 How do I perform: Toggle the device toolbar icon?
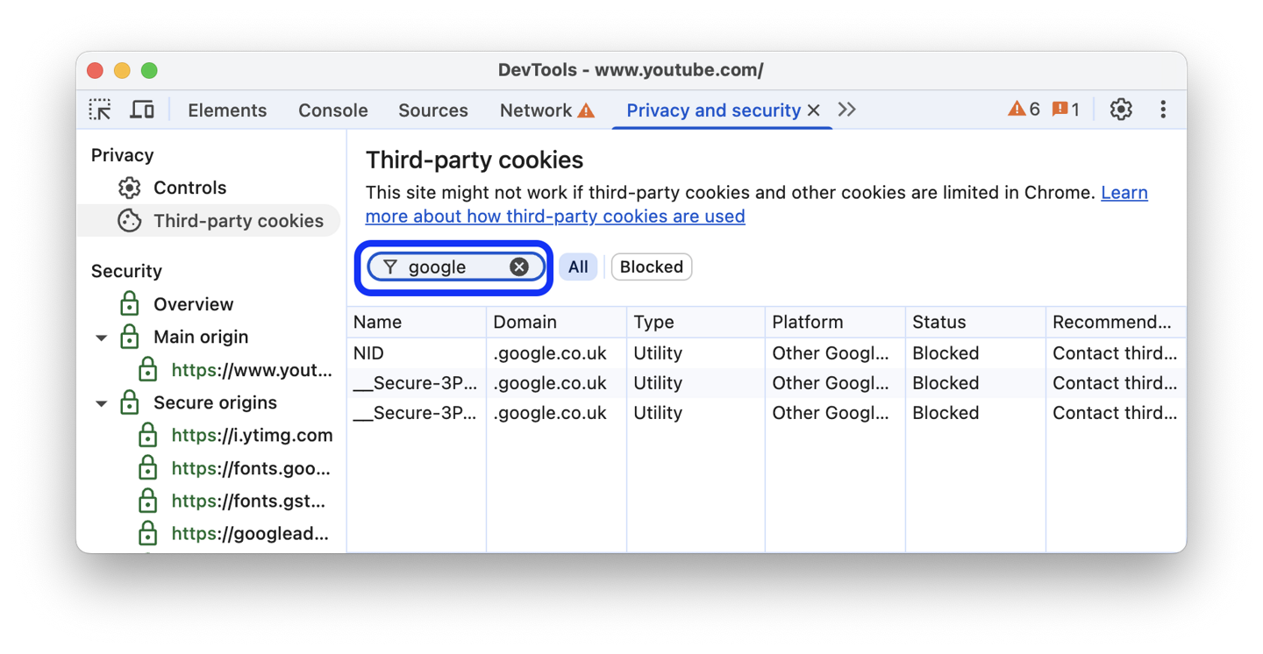pos(142,110)
